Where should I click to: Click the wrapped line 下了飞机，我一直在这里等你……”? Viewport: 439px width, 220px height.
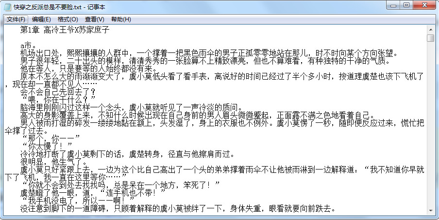66,177
